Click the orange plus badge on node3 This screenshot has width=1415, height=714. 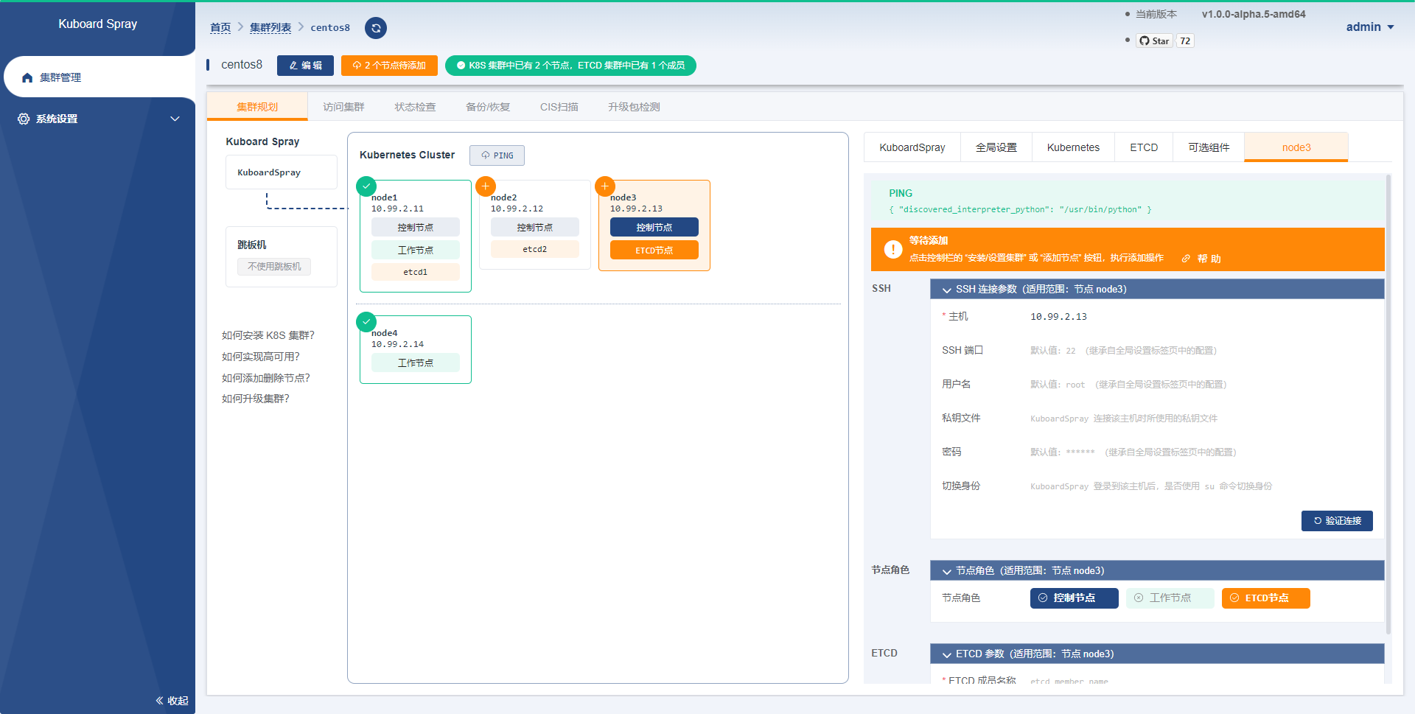pos(605,186)
